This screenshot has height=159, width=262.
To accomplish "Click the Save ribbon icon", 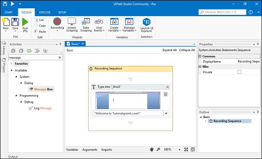I will point(15,22).
